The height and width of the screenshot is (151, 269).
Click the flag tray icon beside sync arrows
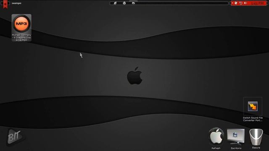coord(236,3)
